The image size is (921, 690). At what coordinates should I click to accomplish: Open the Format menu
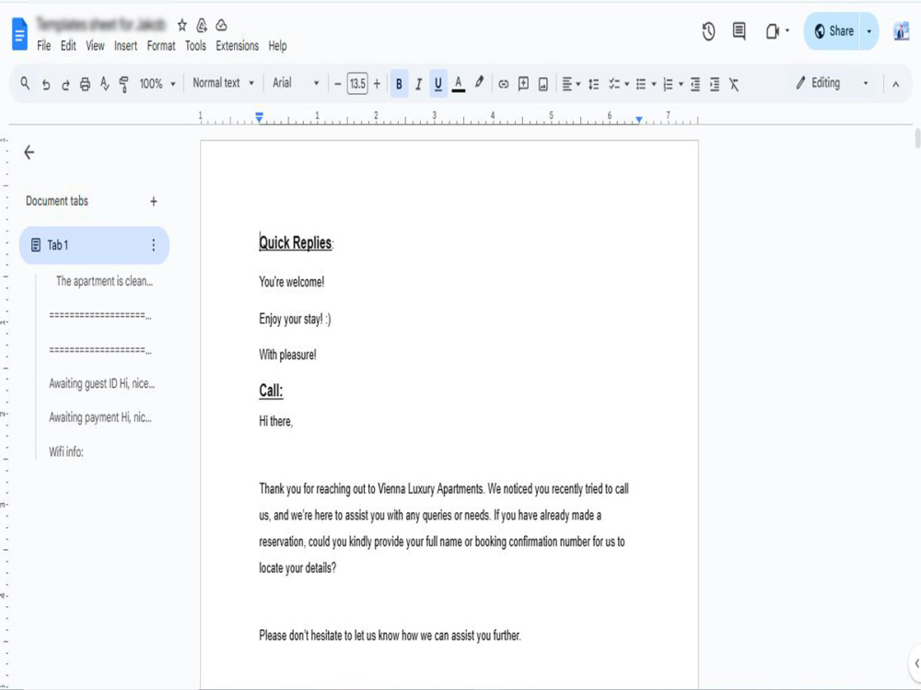pos(161,46)
